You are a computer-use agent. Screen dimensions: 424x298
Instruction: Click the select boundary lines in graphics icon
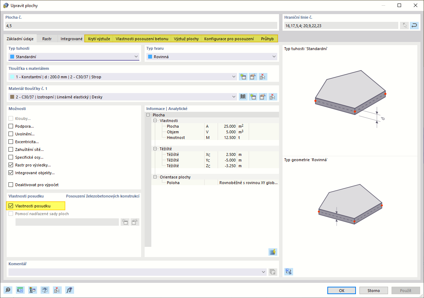[x=404, y=25]
